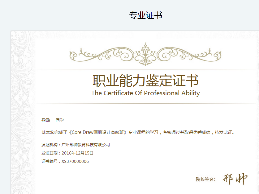This screenshot has height=194, width=259.
Task: Select certificate number XS370000006
Action: (x=75, y=161)
